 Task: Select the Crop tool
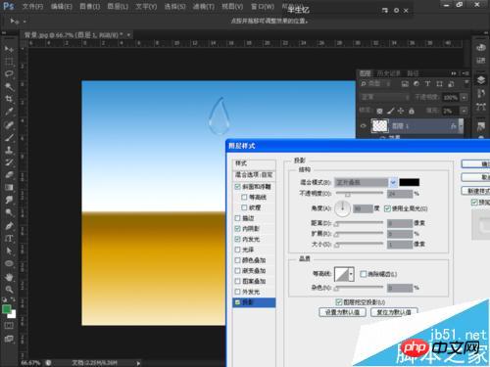click(x=9, y=99)
